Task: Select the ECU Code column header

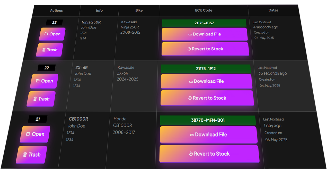Action: point(204,10)
